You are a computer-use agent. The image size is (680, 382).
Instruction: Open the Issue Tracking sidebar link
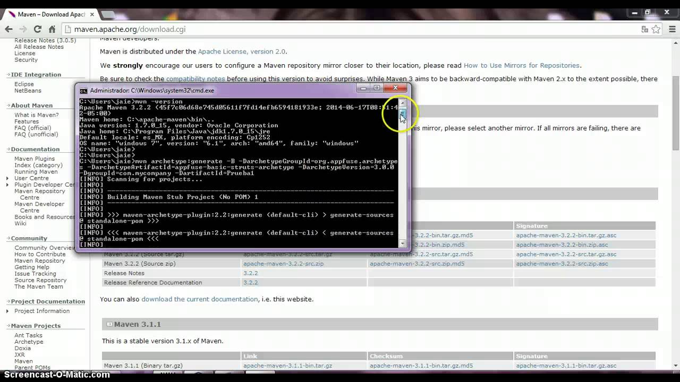point(35,274)
